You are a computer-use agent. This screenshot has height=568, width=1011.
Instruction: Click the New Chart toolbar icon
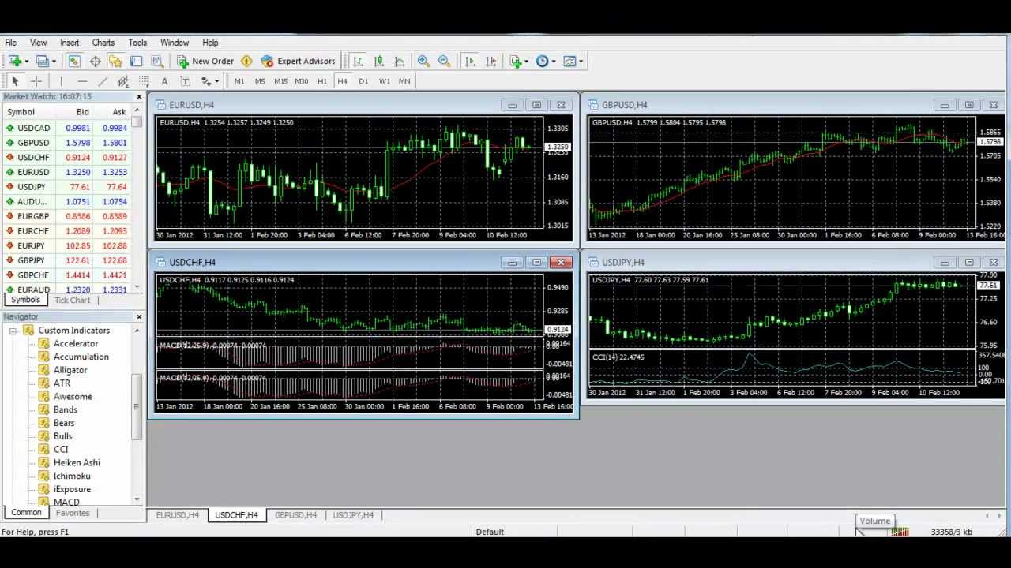(14, 61)
